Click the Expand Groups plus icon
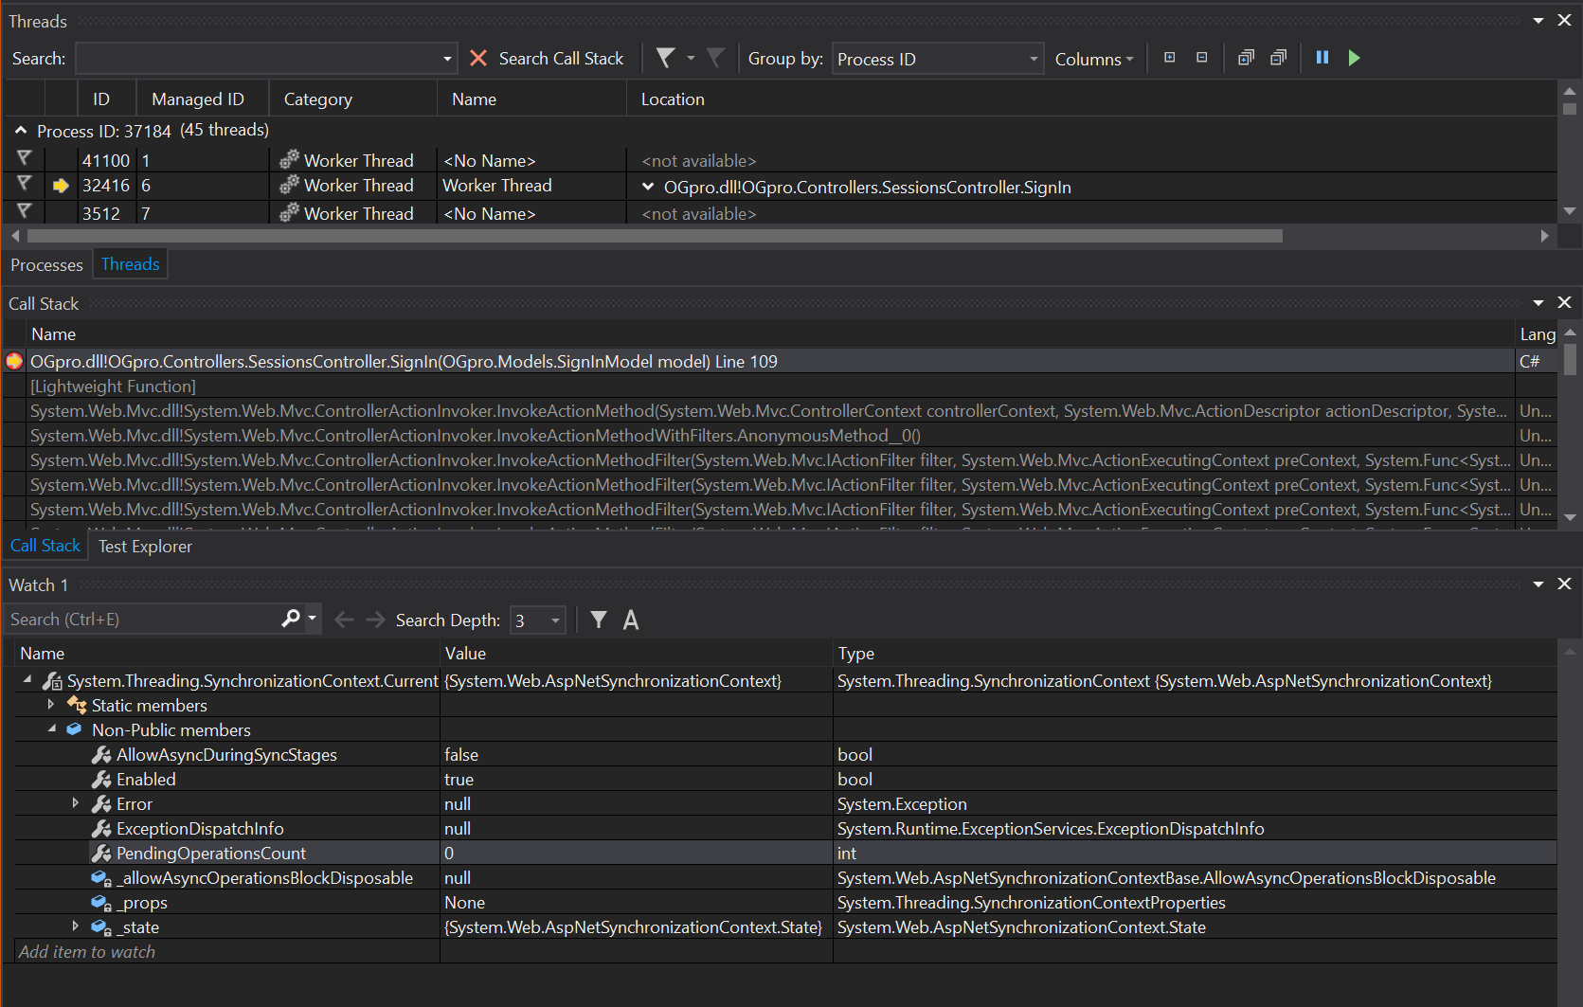Screen dimensions: 1583x1007 [x=1169, y=58]
